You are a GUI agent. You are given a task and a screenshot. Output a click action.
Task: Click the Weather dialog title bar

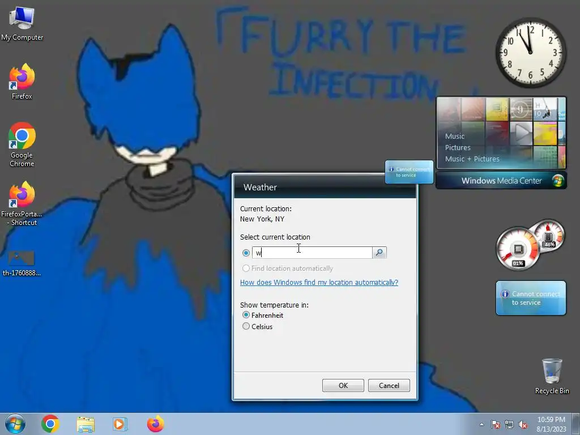325,187
